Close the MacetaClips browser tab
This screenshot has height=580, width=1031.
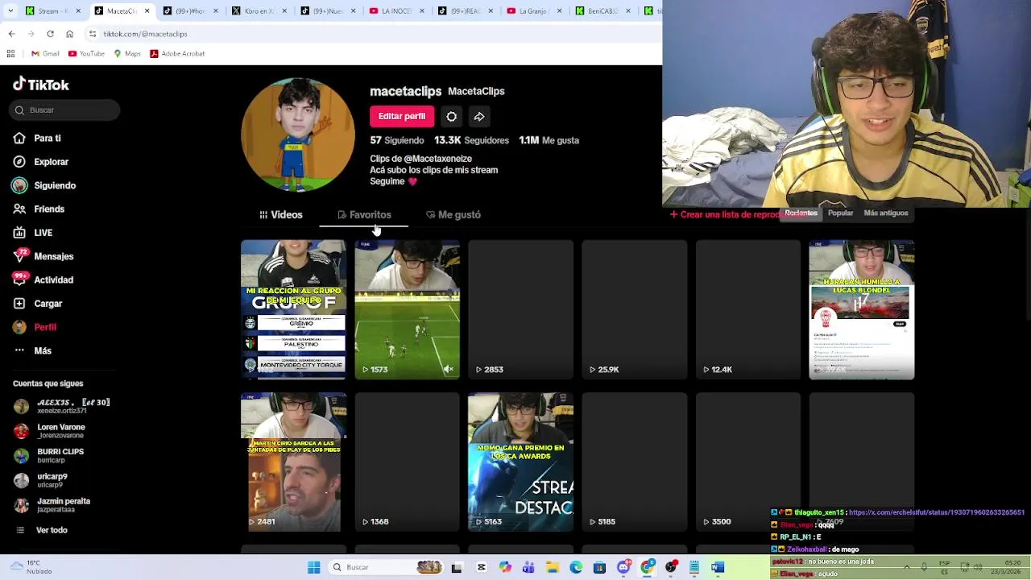point(147,11)
